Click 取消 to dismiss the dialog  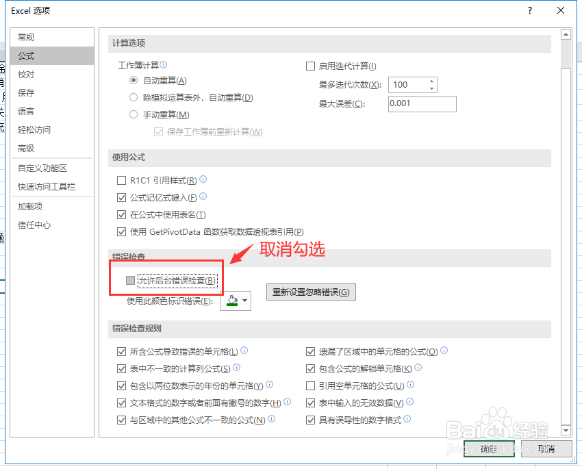tap(546, 449)
